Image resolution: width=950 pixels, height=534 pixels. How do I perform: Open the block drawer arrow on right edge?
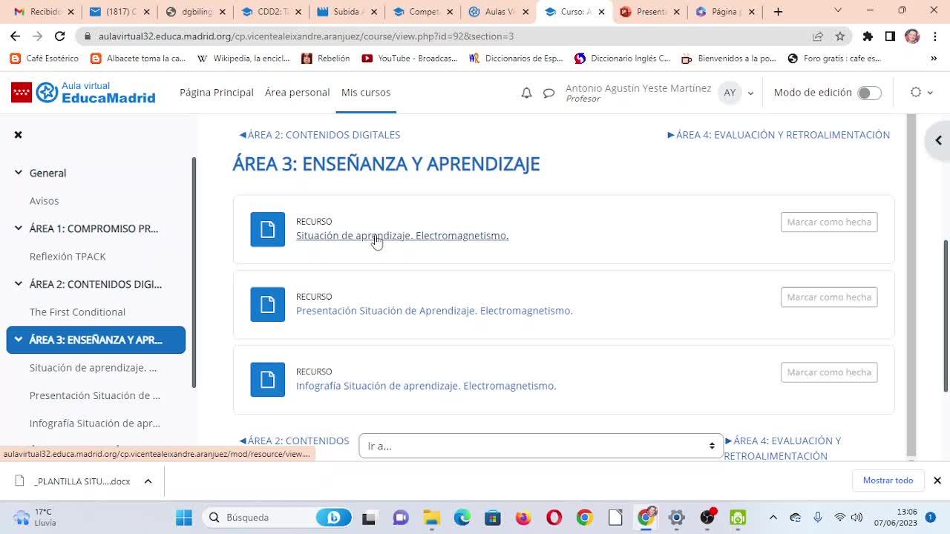[x=938, y=140]
